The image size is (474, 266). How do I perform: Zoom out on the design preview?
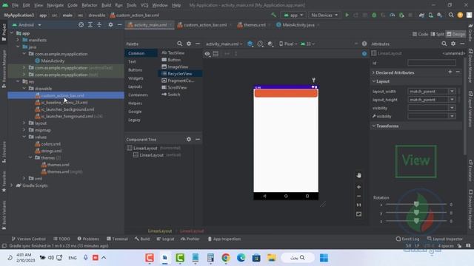pos(358,196)
